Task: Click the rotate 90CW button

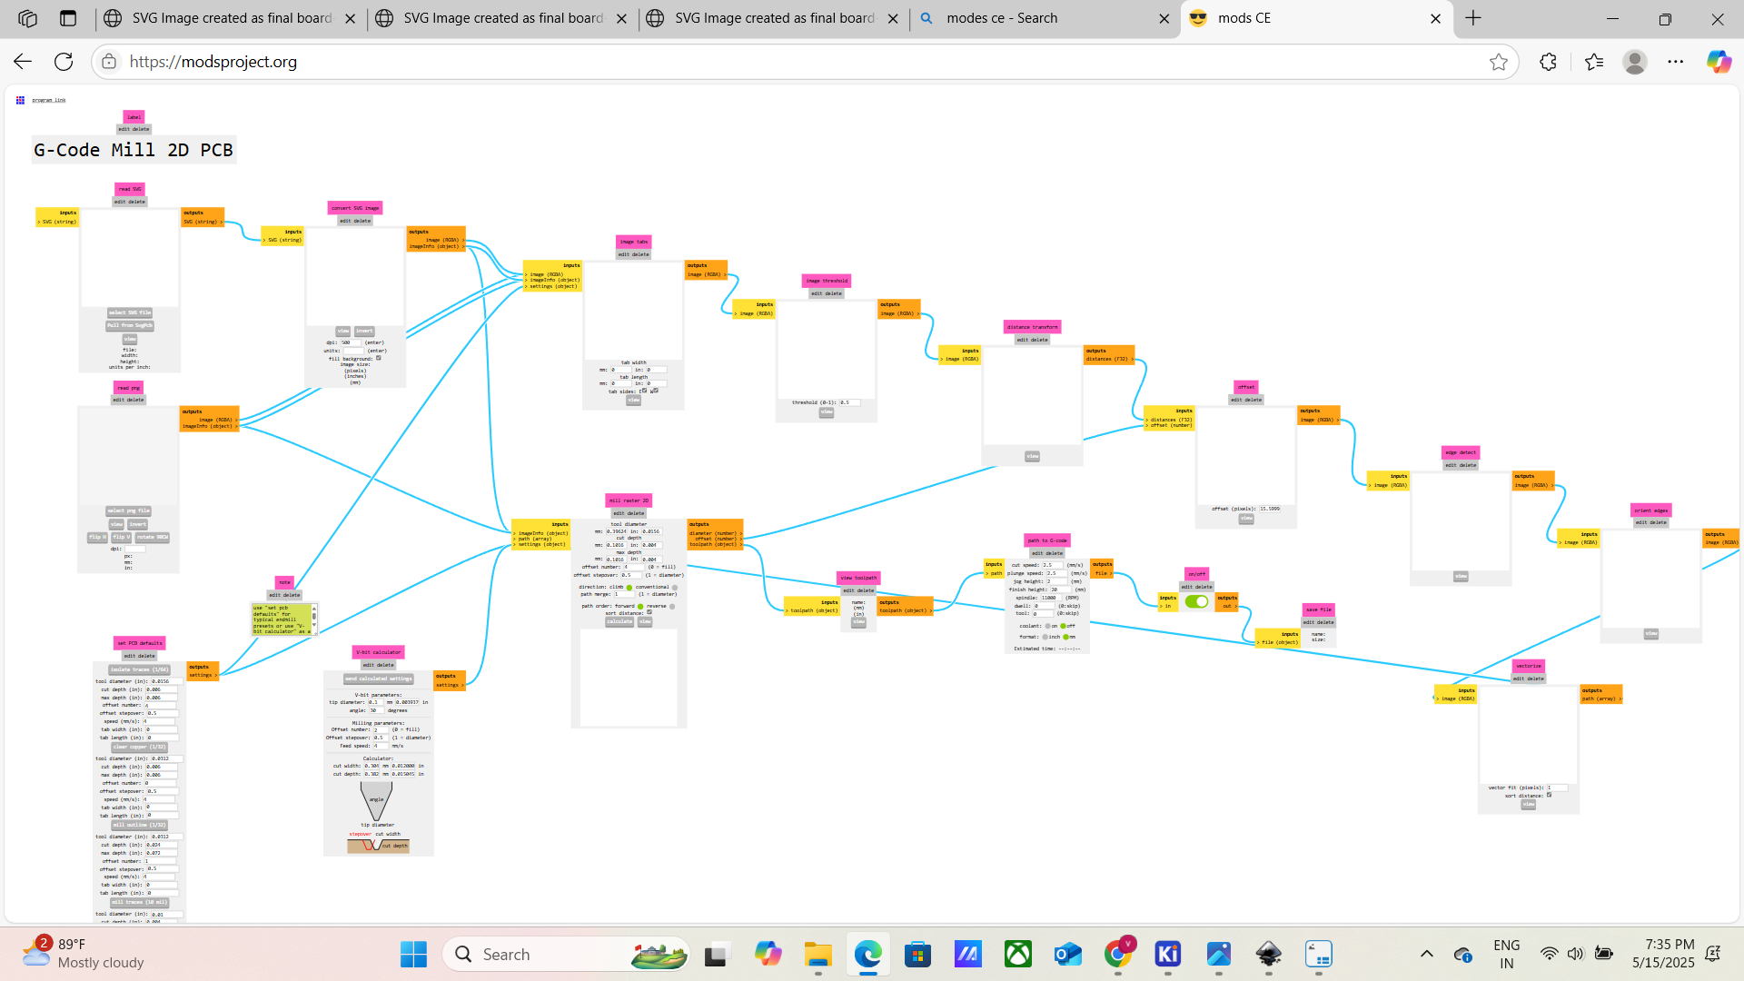Action: coord(153,537)
